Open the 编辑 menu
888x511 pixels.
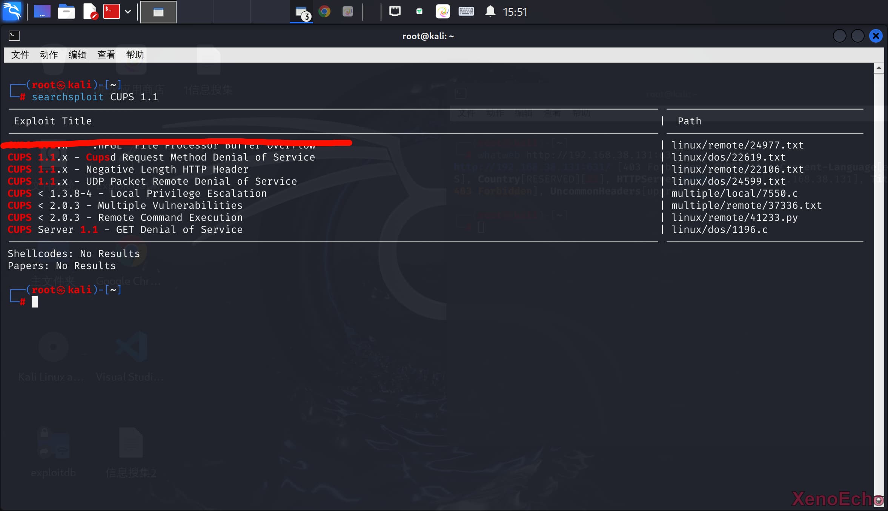(x=77, y=55)
